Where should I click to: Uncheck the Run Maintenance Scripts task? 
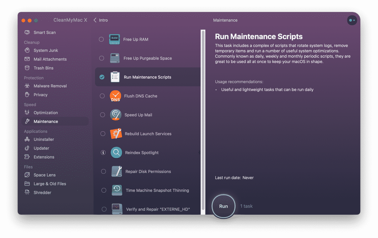(102, 77)
